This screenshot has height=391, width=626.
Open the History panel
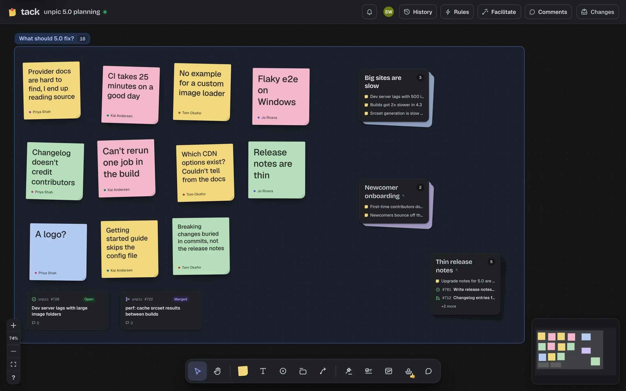coord(418,12)
